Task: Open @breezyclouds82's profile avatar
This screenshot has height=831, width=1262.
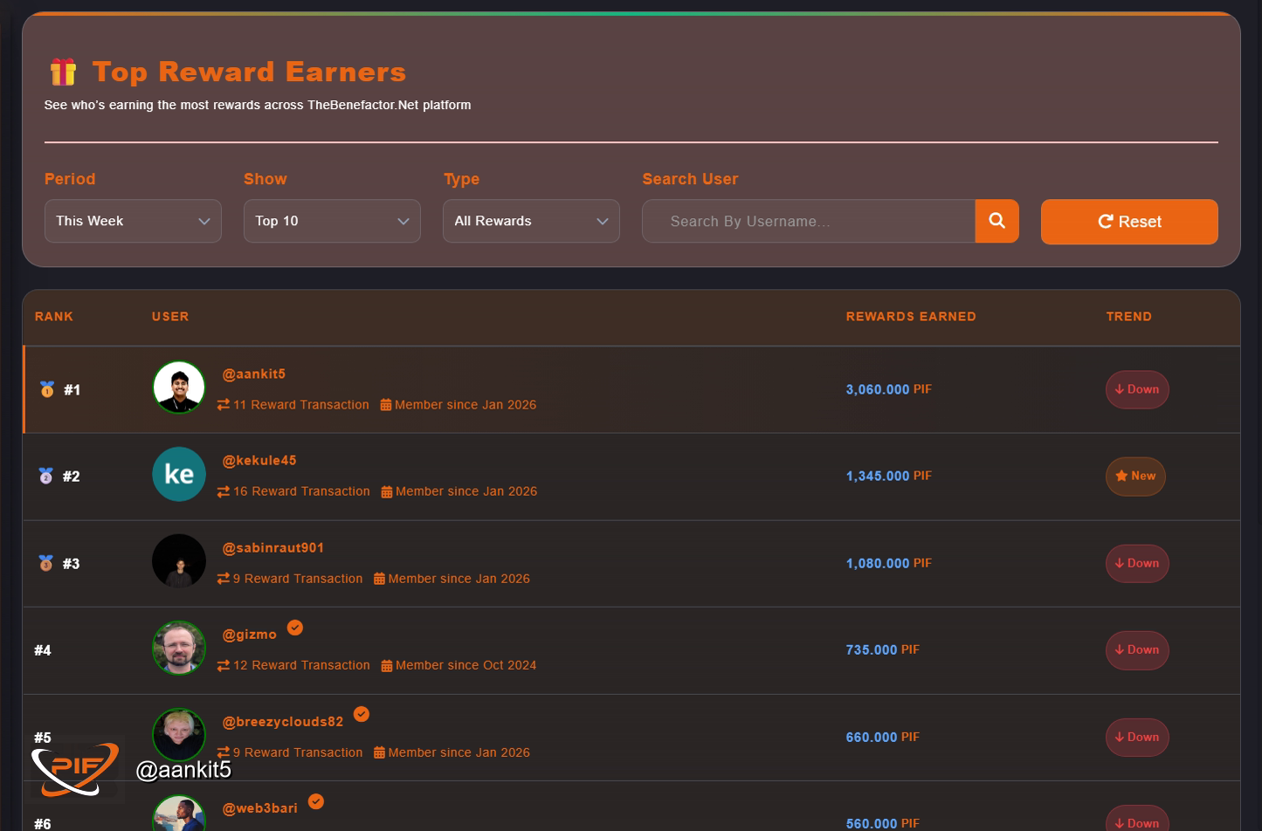Action: click(x=179, y=735)
